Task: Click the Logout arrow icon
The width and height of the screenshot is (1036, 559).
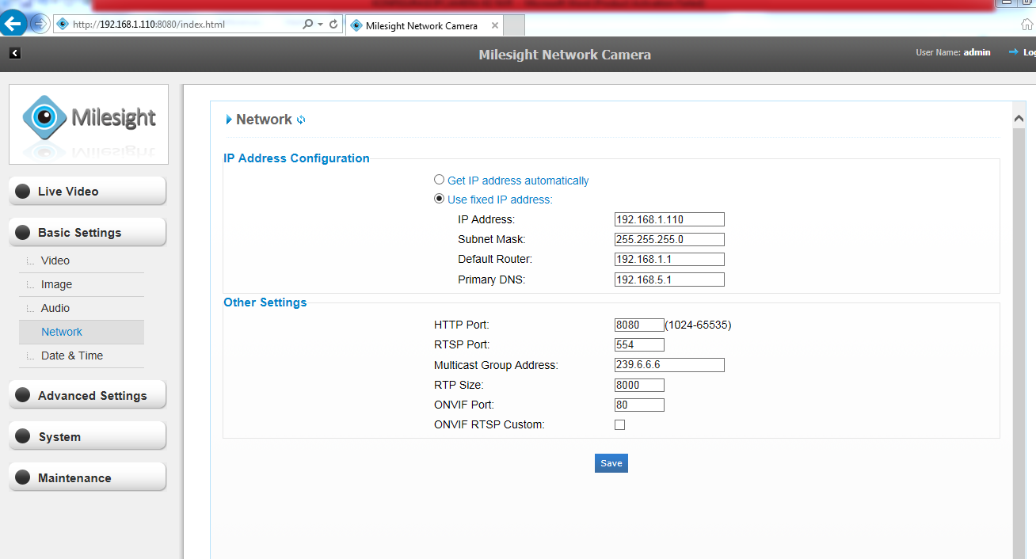Action: point(1013,52)
